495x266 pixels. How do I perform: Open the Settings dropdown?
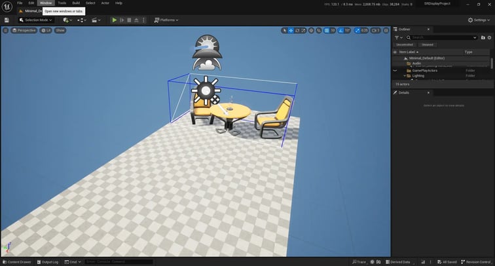click(x=479, y=20)
